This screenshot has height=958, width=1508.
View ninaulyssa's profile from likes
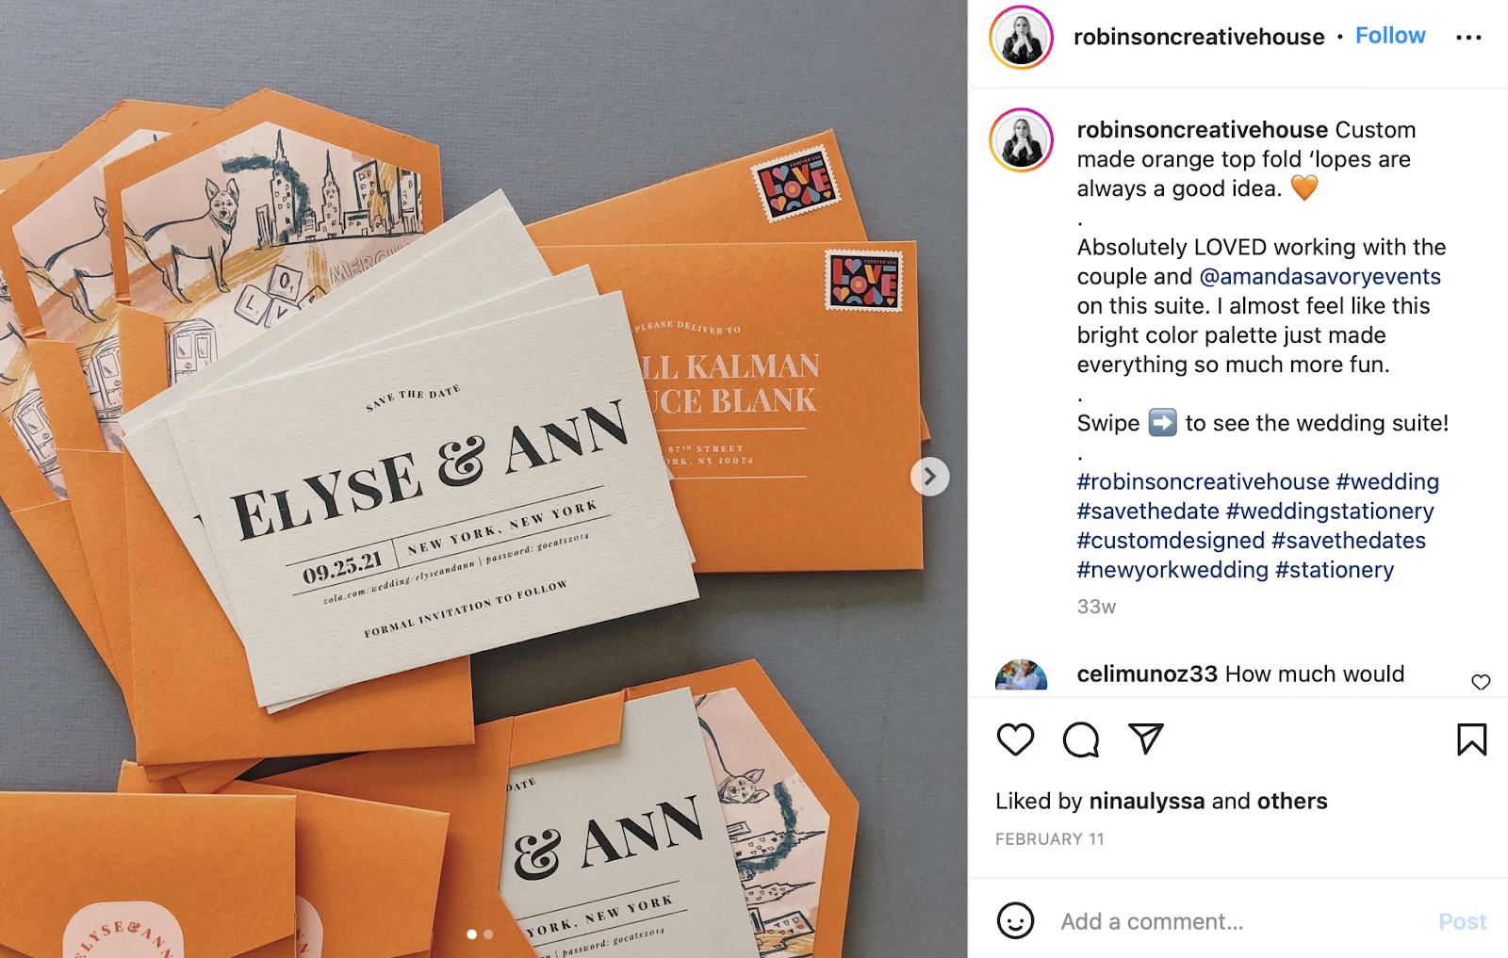(x=1146, y=801)
